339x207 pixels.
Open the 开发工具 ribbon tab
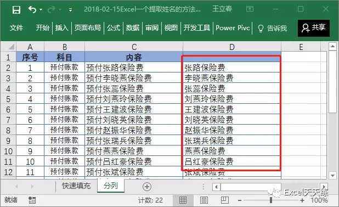(197, 27)
